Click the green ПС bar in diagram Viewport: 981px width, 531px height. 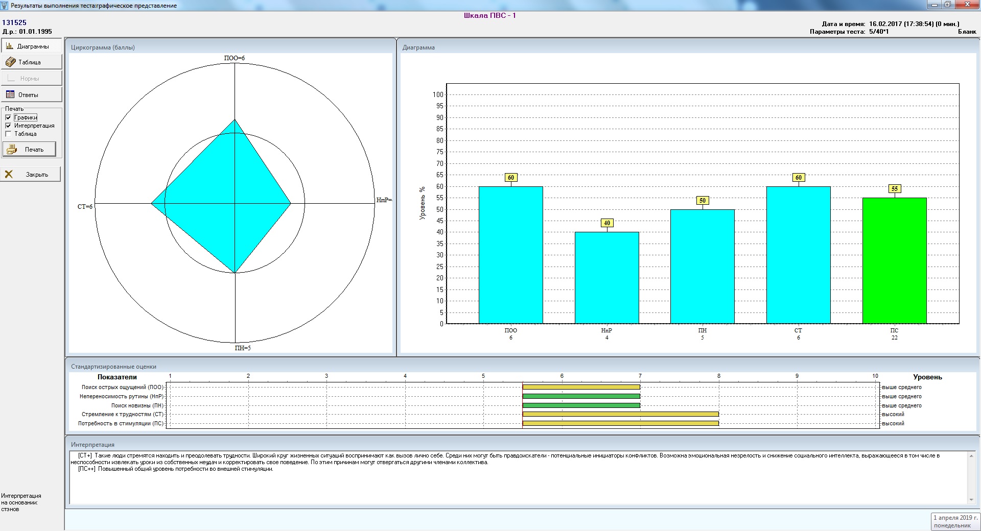(894, 260)
